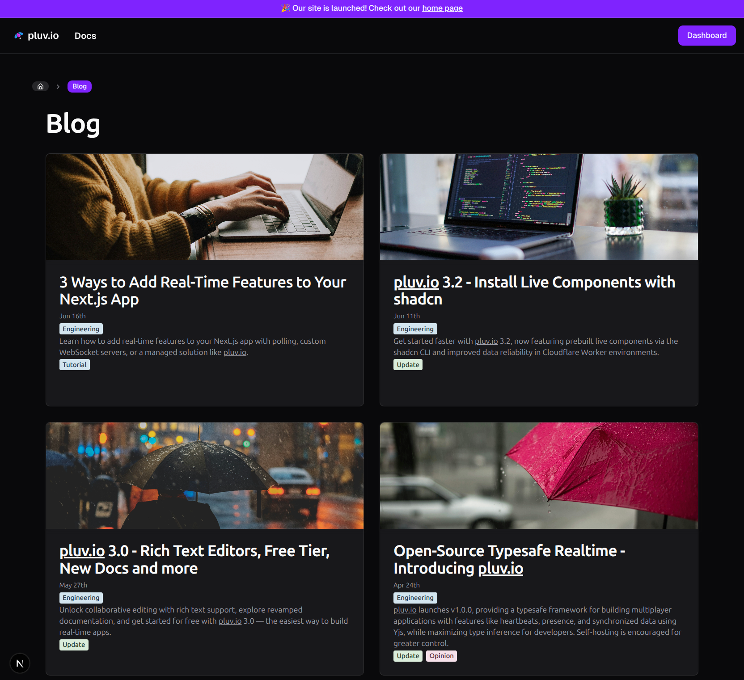Open the Docs navigation item

85,36
